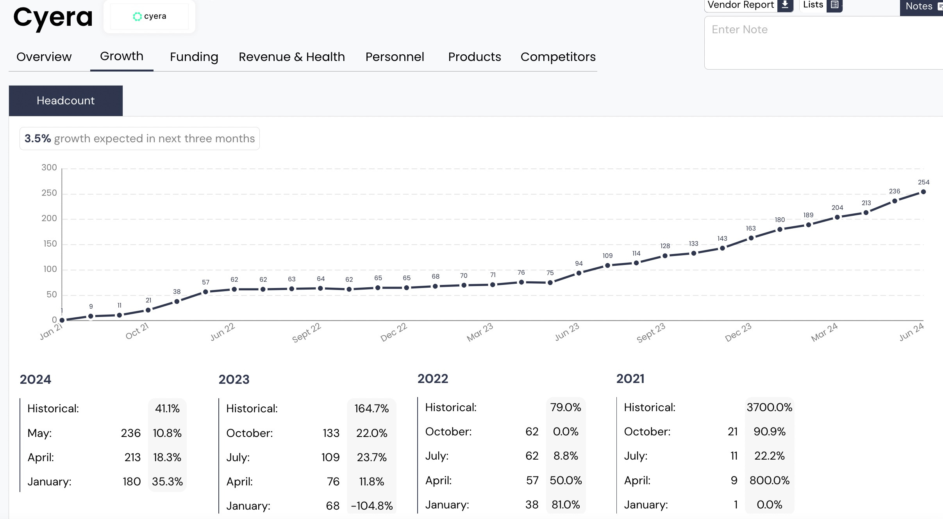Click 2021 Historical value 3700.0%
The width and height of the screenshot is (943, 519).
[770, 407]
